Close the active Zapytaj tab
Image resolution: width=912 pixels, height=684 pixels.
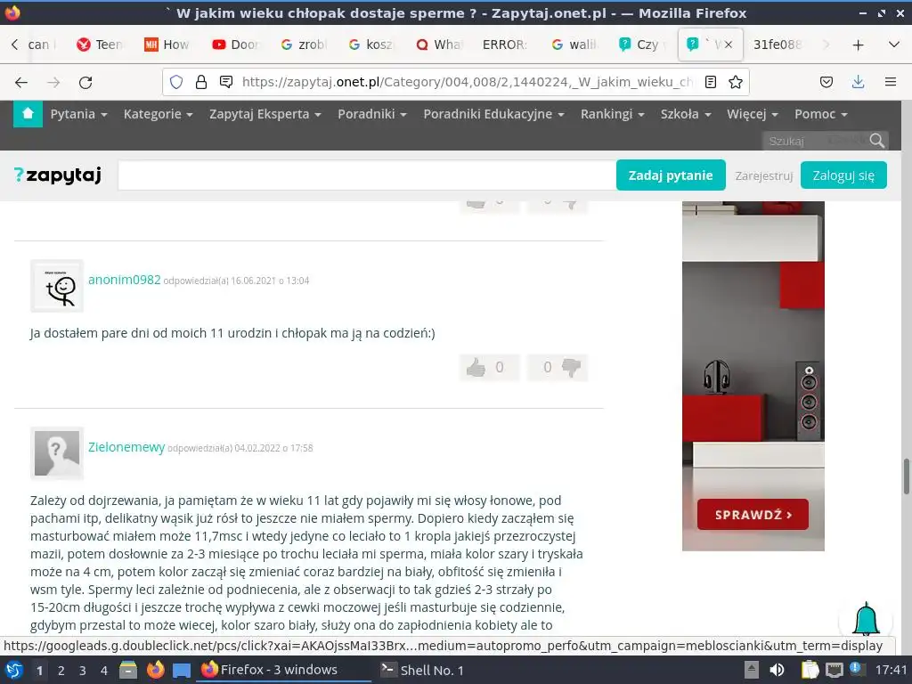tap(729, 45)
